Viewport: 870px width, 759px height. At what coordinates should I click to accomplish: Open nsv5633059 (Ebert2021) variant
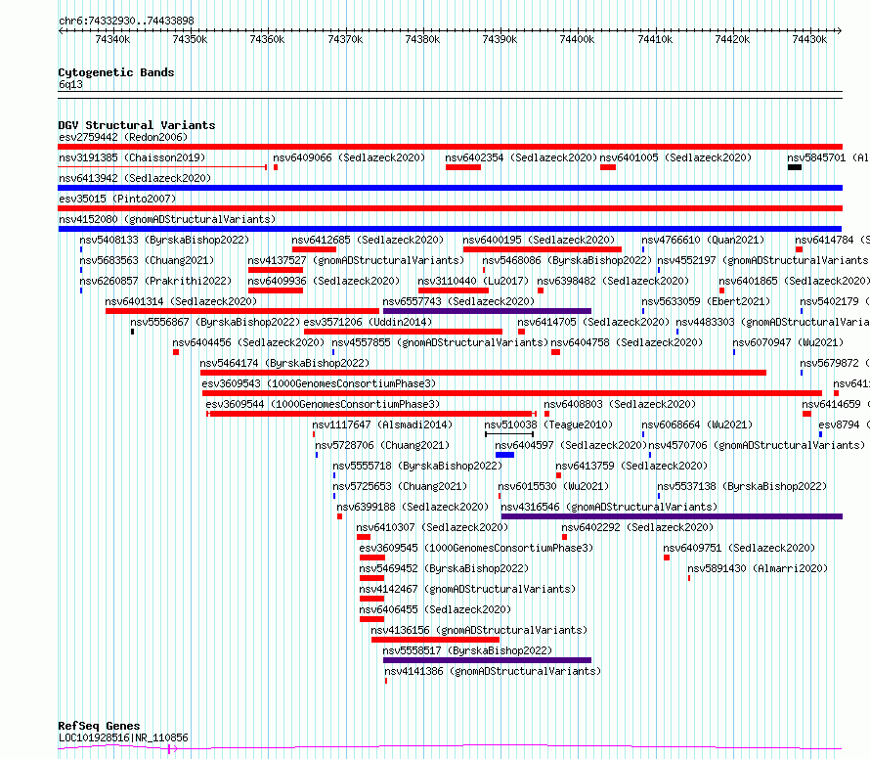[706, 301]
